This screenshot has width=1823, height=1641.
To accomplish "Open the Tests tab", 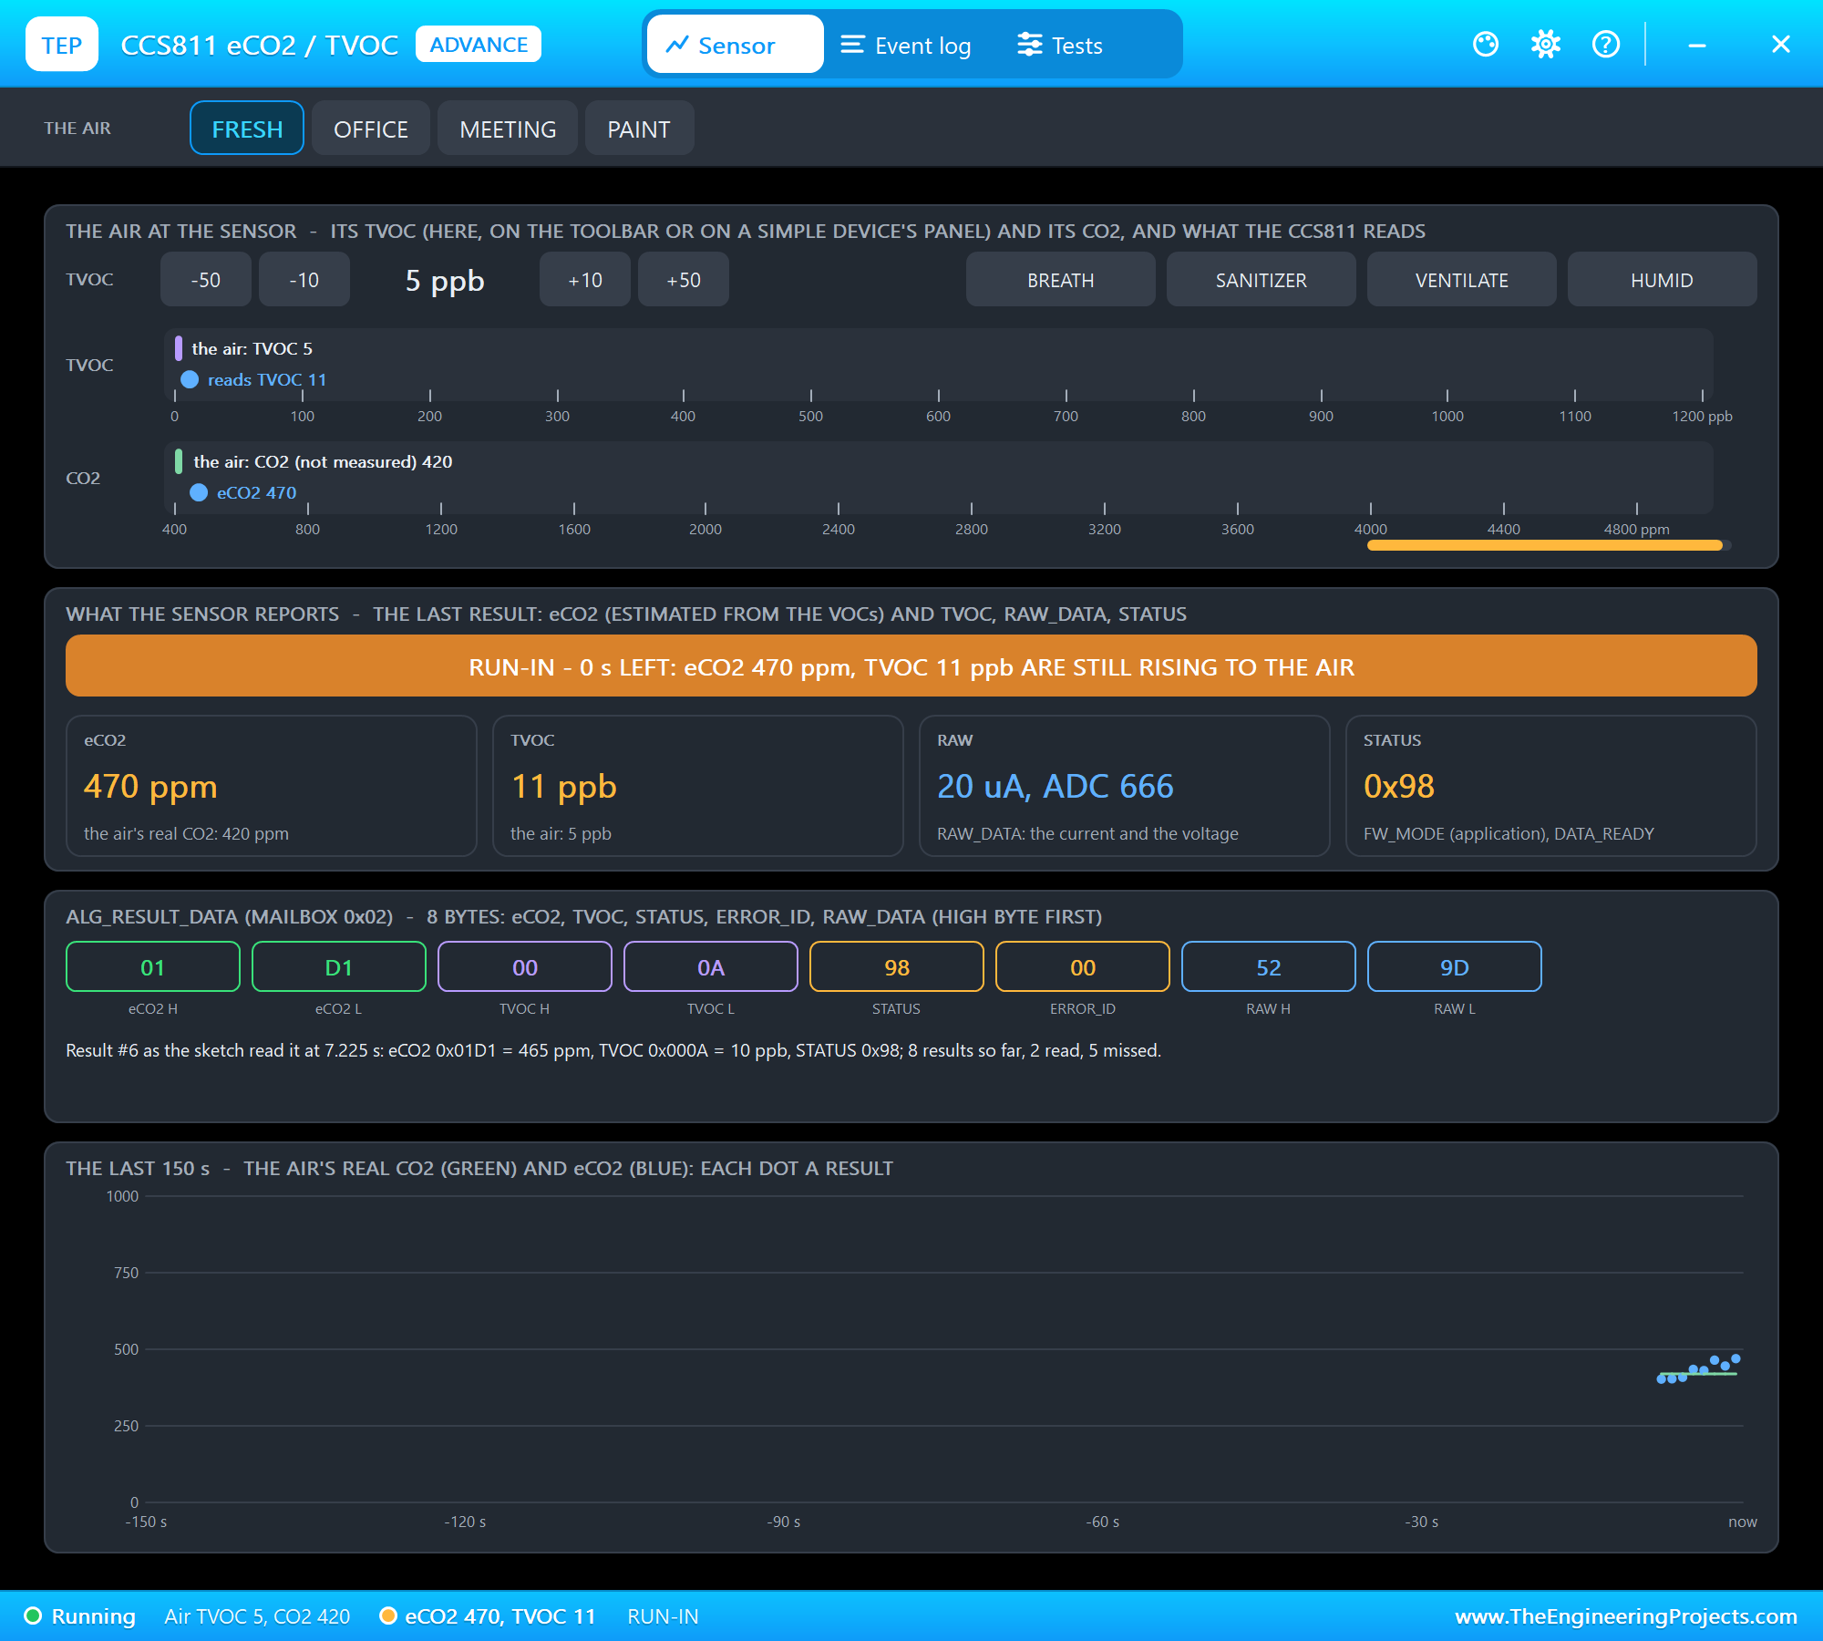I will pos(1060,44).
